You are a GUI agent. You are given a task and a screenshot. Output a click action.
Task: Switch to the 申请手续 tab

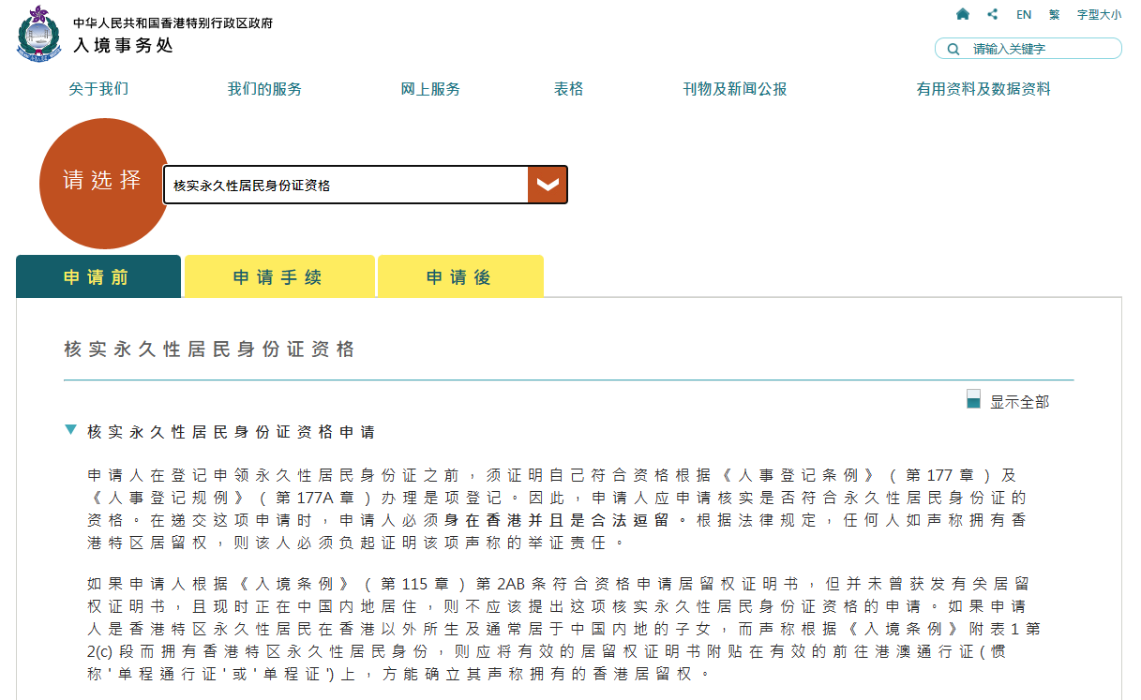278,277
